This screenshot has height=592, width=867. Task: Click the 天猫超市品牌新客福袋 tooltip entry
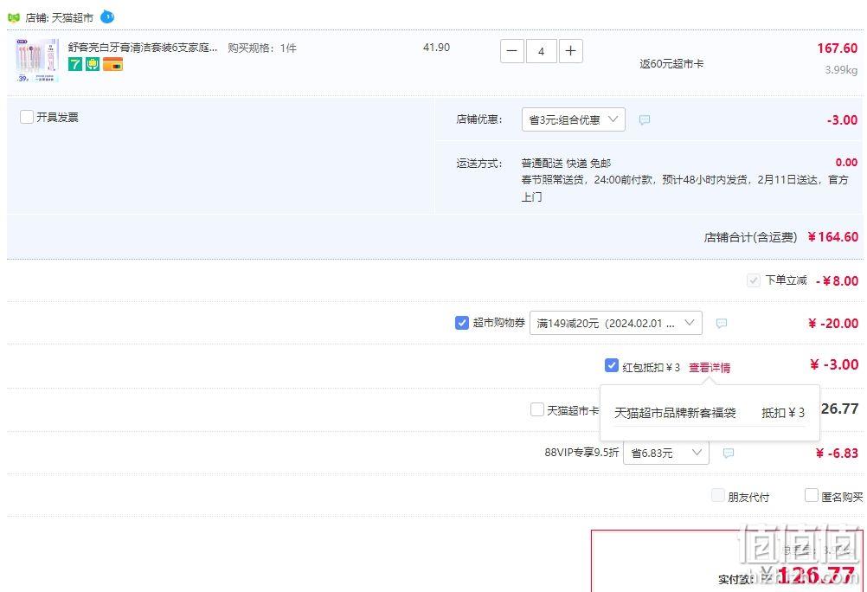coord(675,413)
